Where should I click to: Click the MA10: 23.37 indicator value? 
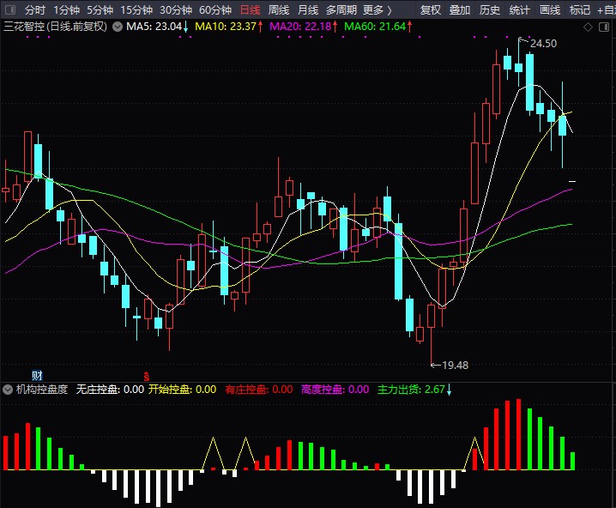coord(226,27)
